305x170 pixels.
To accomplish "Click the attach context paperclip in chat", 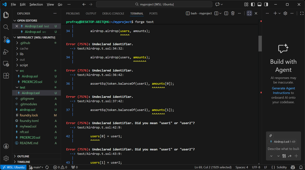I will click(271, 136).
